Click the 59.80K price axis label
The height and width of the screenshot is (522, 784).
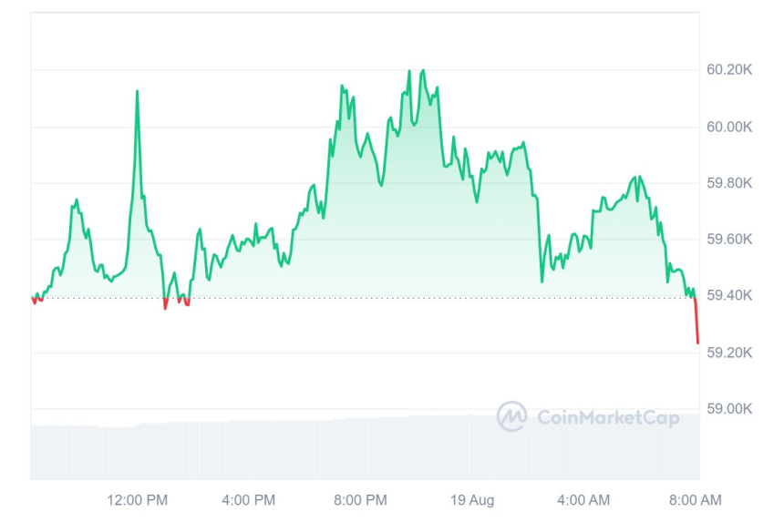pos(727,183)
